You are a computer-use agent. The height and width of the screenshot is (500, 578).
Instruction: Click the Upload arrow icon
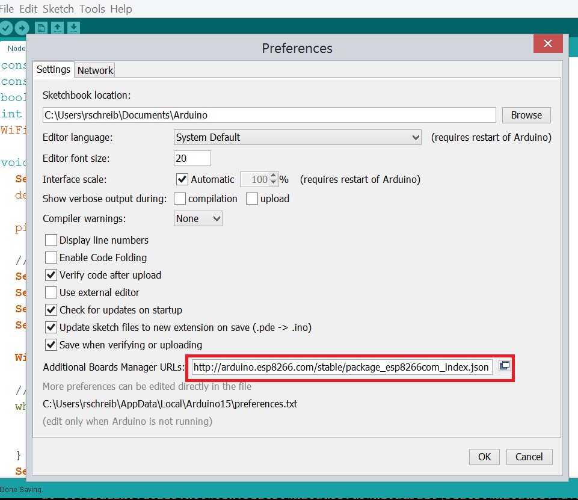22,28
